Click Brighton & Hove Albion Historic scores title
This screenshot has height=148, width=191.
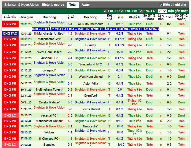[x=34, y=5]
